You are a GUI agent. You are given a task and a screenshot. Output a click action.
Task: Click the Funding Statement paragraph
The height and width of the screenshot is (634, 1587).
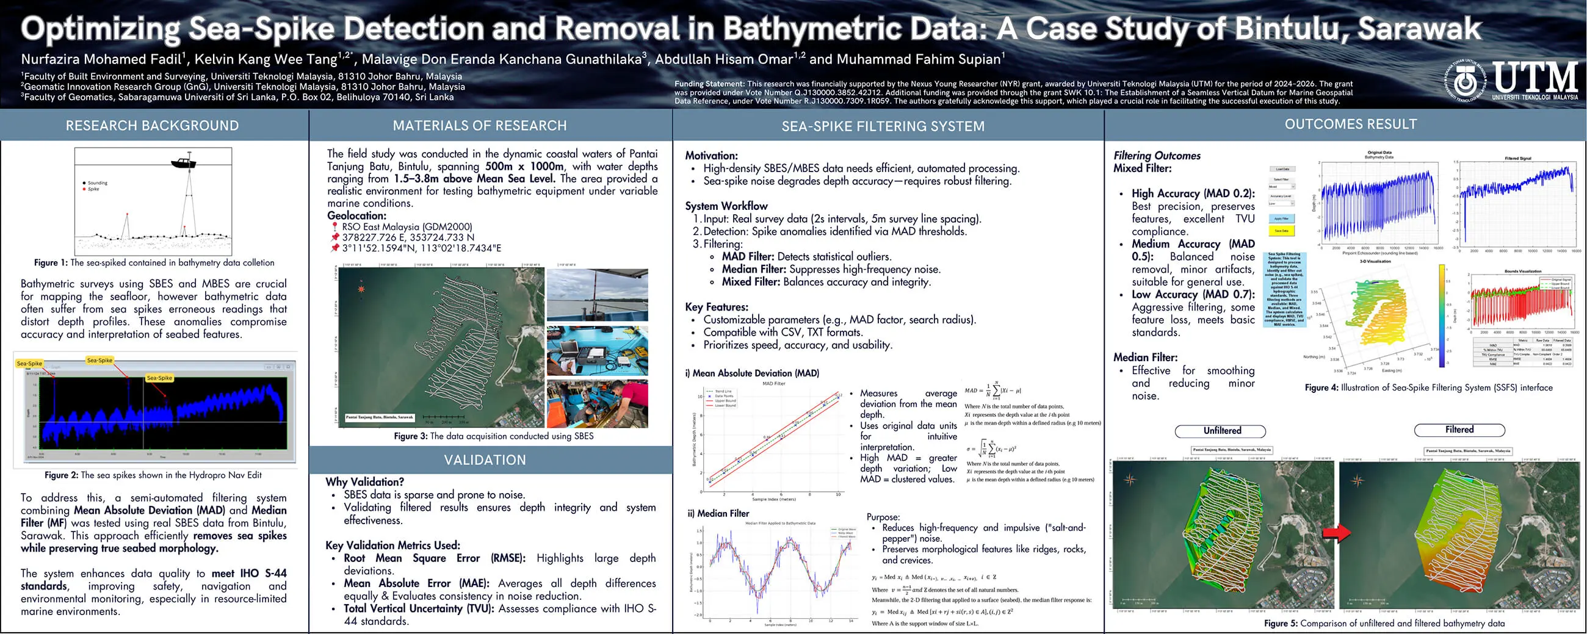point(1013,92)
